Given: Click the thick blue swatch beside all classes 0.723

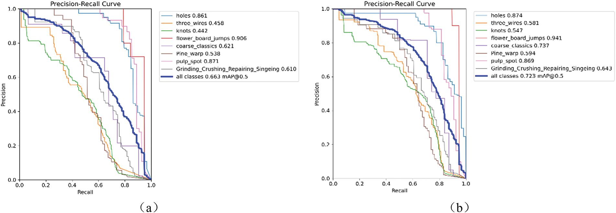Looking at the screenshot, I should (481, 76).
